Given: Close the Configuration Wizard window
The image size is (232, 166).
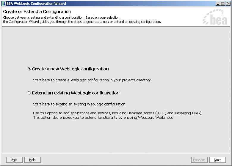Looking at the screenshot, I should 228,4.
